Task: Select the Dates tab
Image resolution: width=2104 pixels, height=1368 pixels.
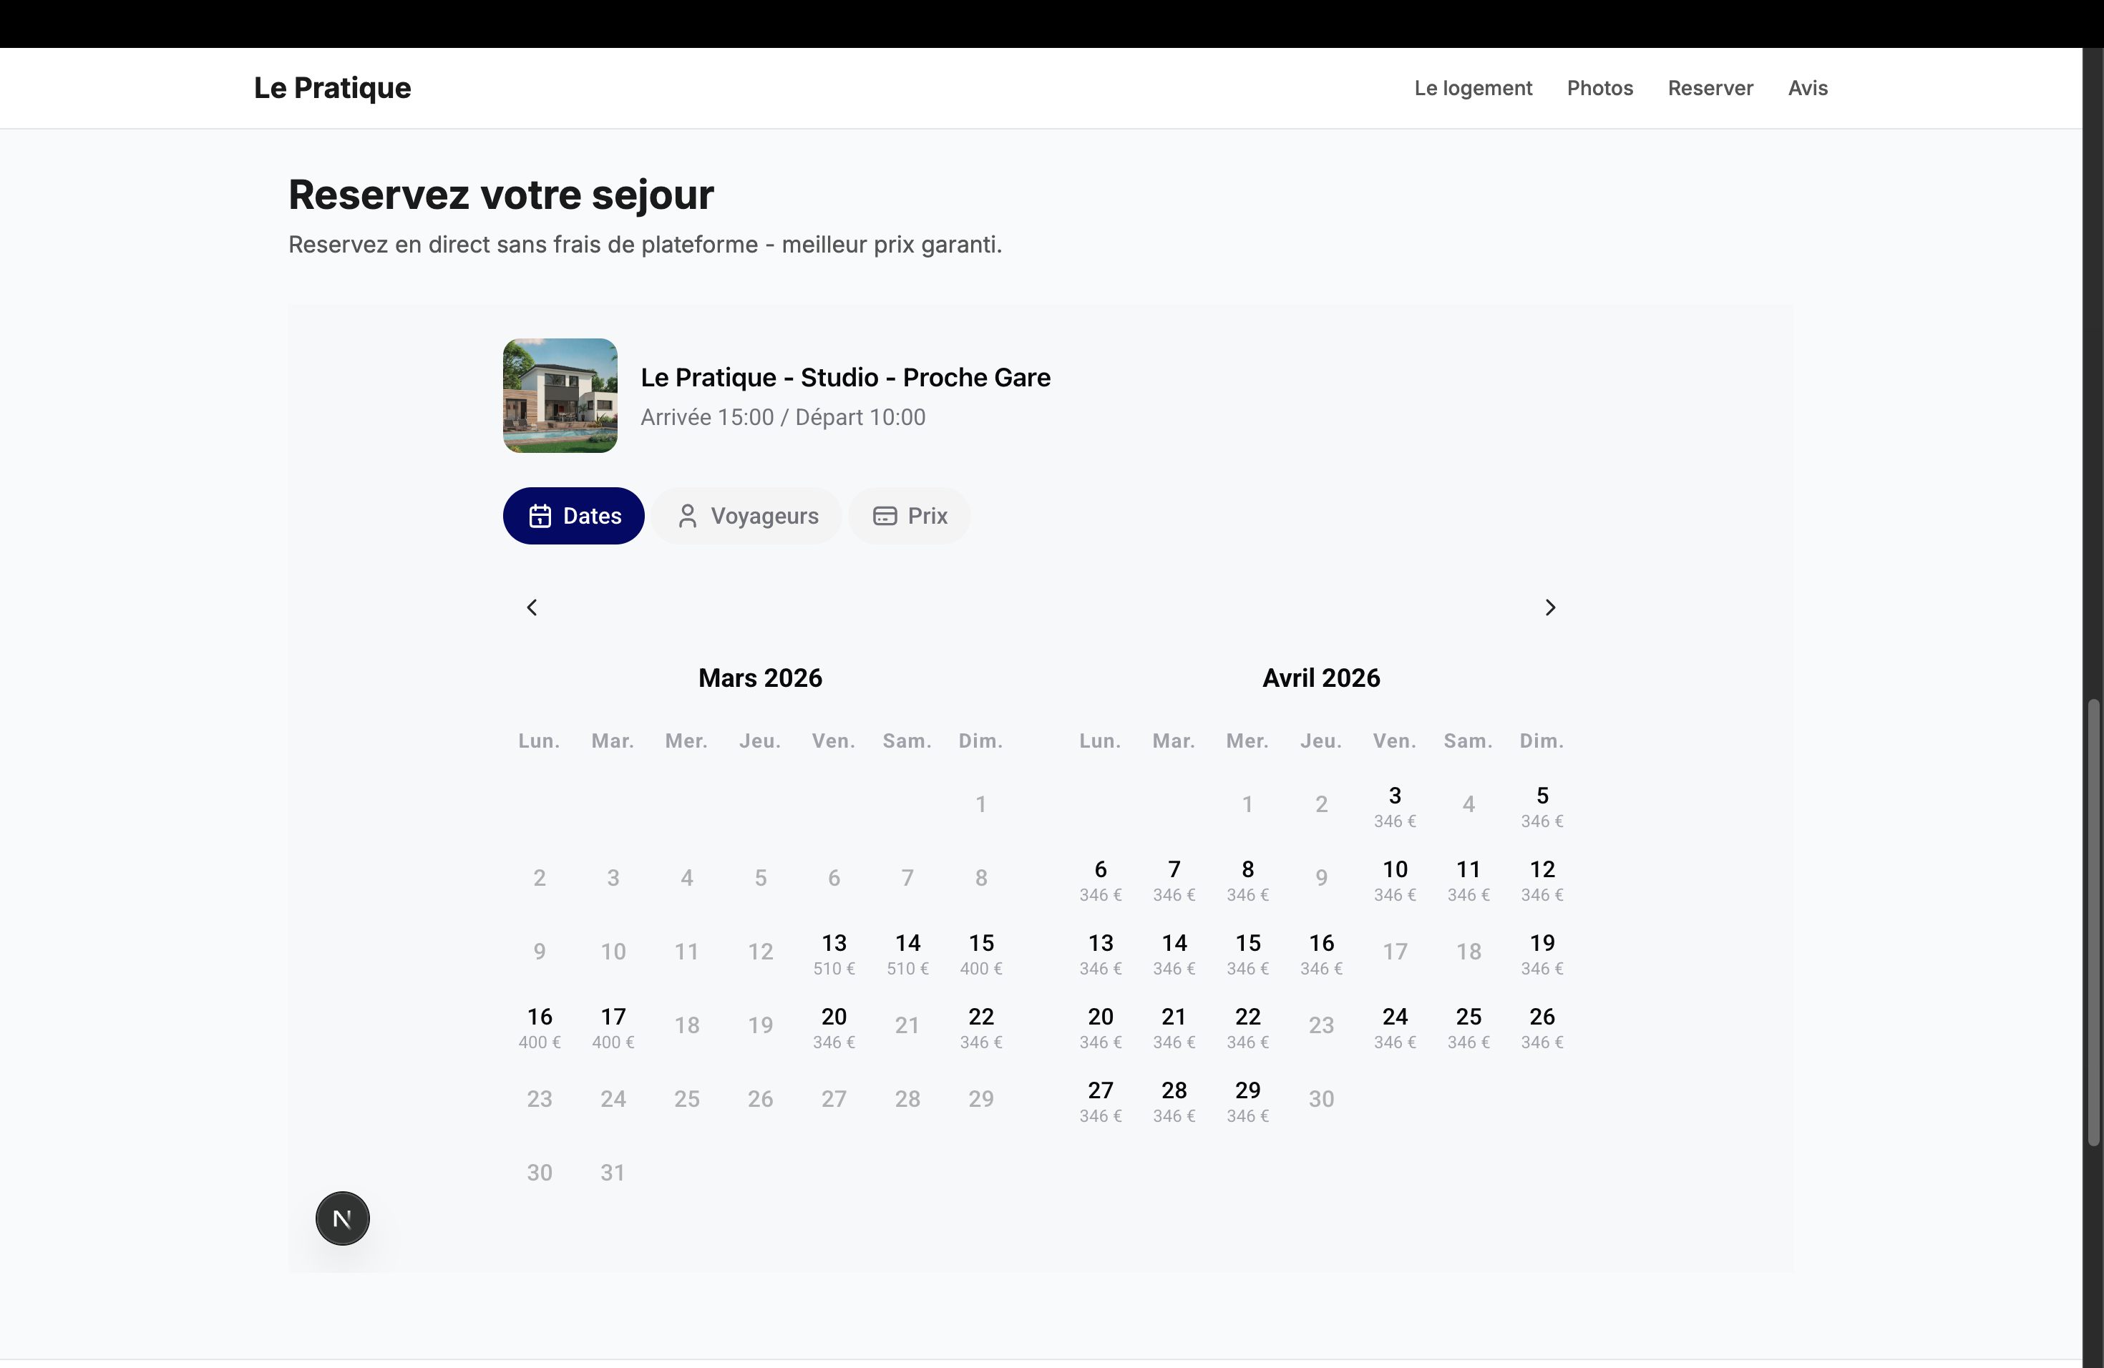Action: (574, 515)
